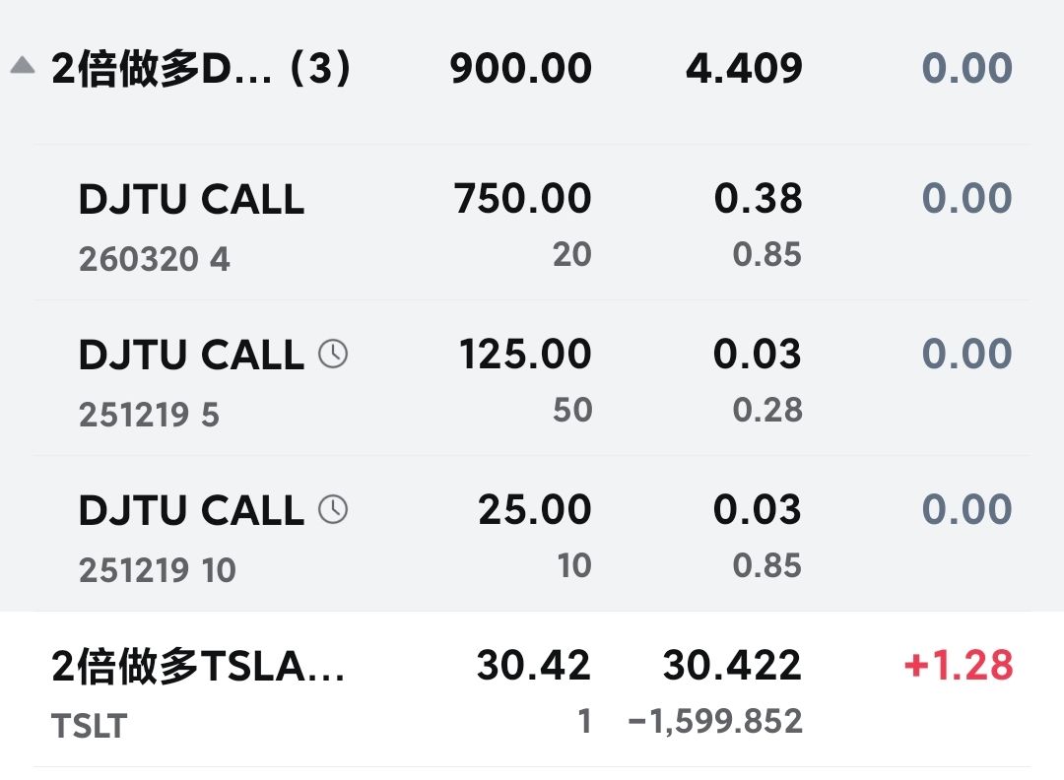Tap the 30.42 TSLT market value
Screen dimensions: 1064x780
(x=534, y=667)
